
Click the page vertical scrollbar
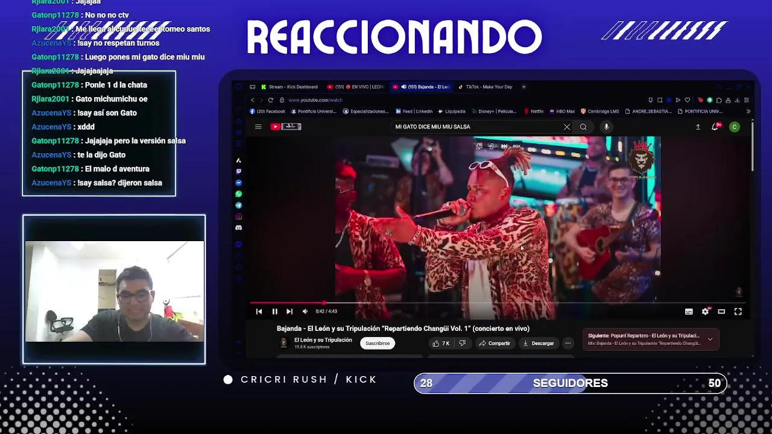click(x=752, y=145)
